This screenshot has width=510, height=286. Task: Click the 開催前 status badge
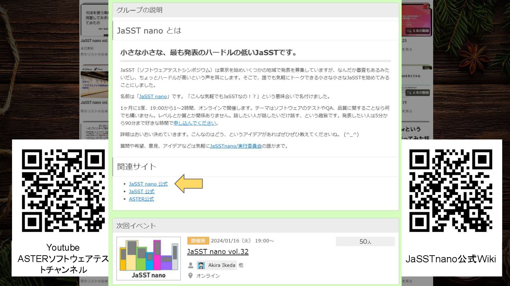(x=198, y=241)
